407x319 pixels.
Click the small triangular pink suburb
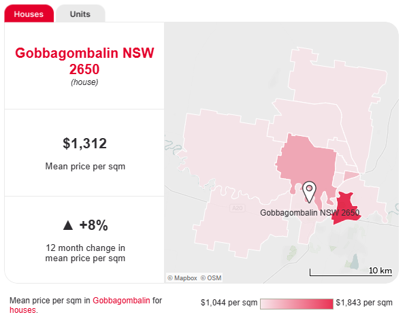point(350,175)
